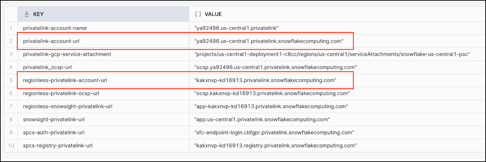
Task: Select the kakxnvp-kd16913.registry value cell
Action: pyautogui.click(x=275, y=146)
